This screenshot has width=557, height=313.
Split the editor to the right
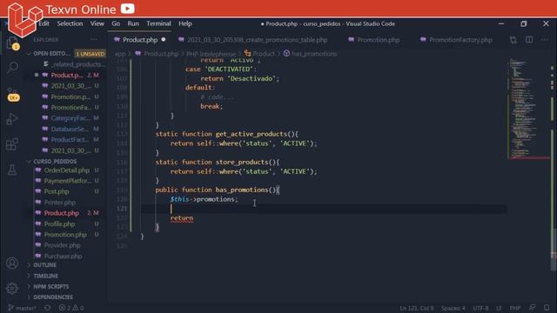[529, 40]
